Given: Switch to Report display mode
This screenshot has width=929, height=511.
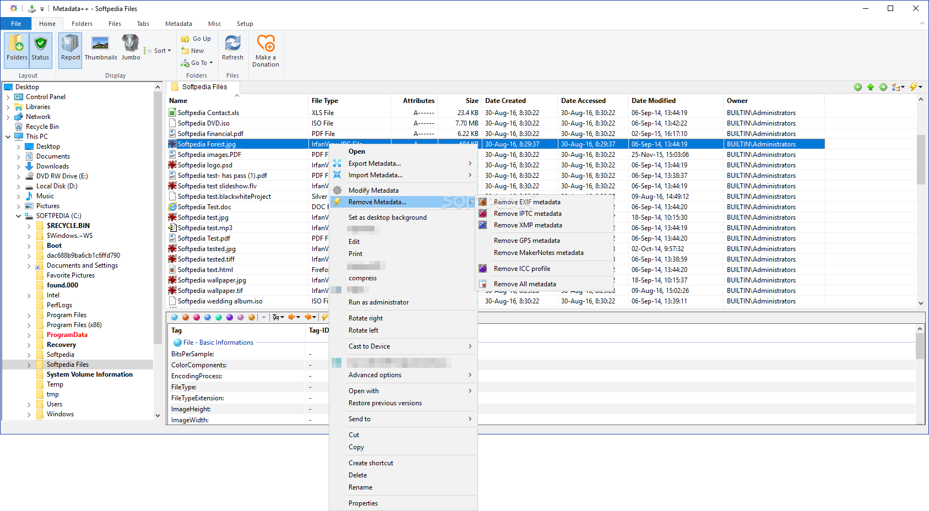Looking at the screenshot, I should 70,50.
